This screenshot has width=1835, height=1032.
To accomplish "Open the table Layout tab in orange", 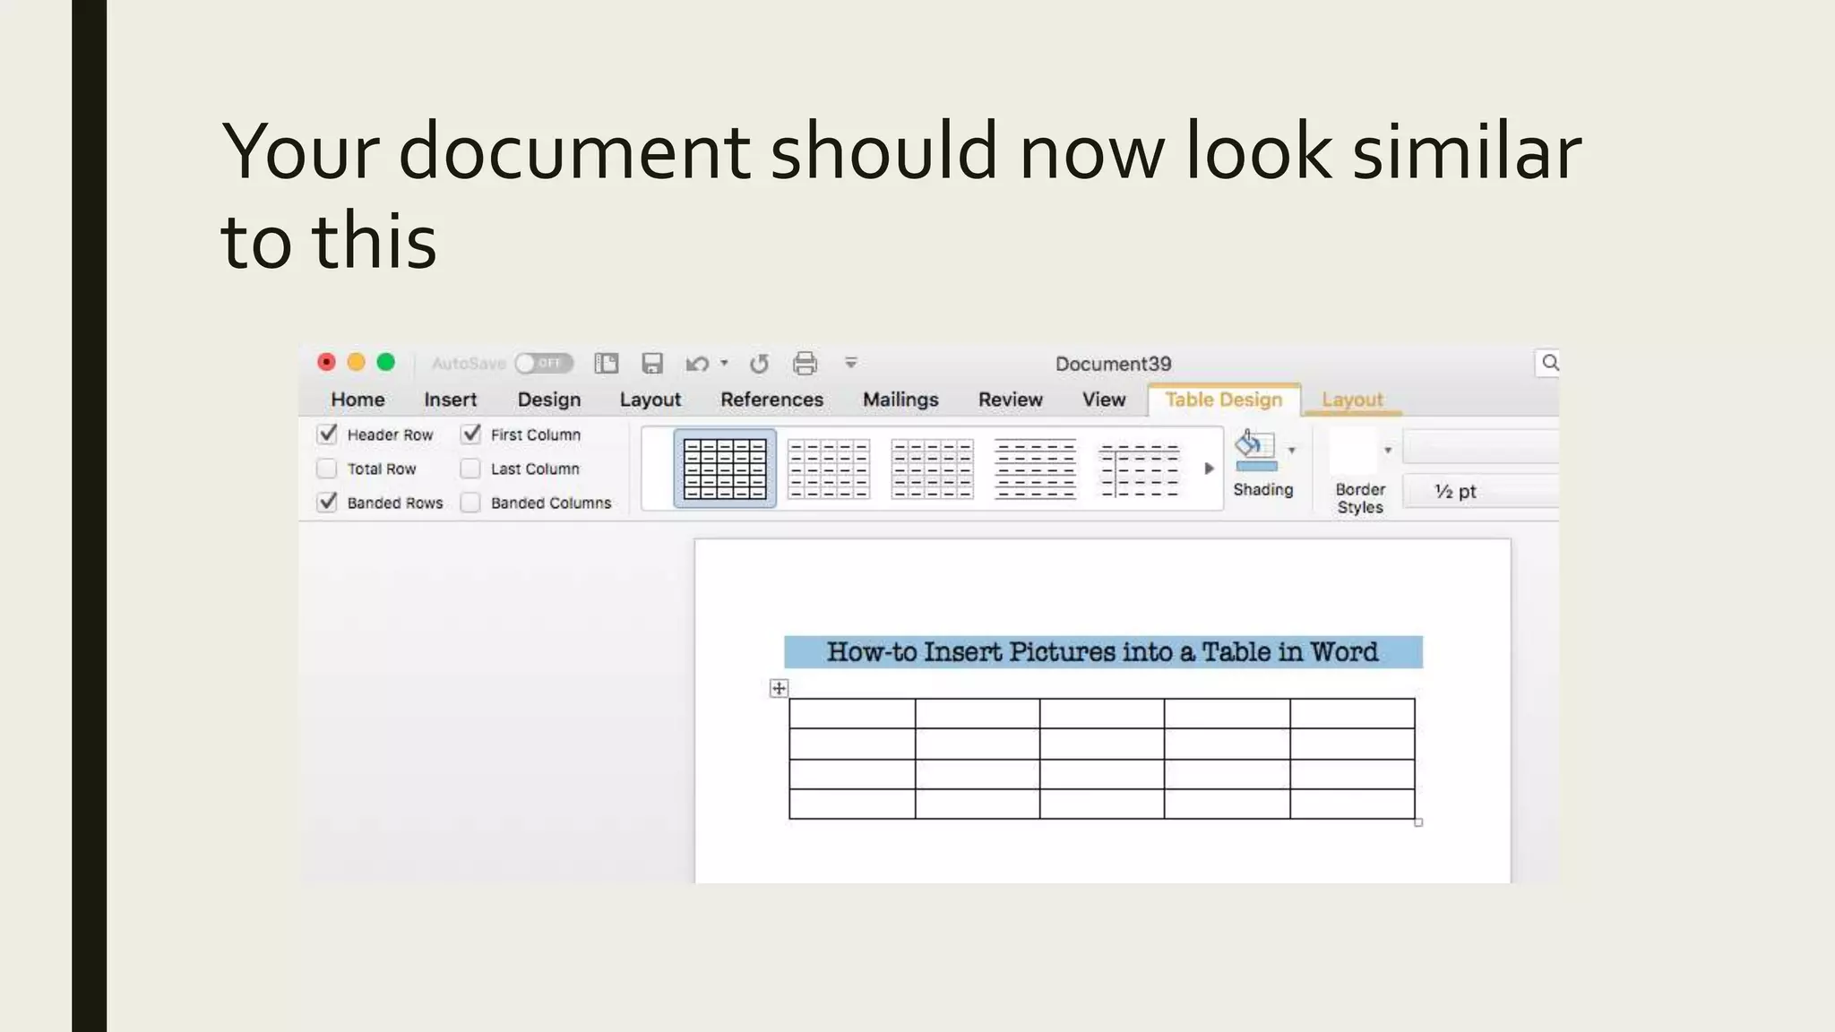I will (1352, 400).
